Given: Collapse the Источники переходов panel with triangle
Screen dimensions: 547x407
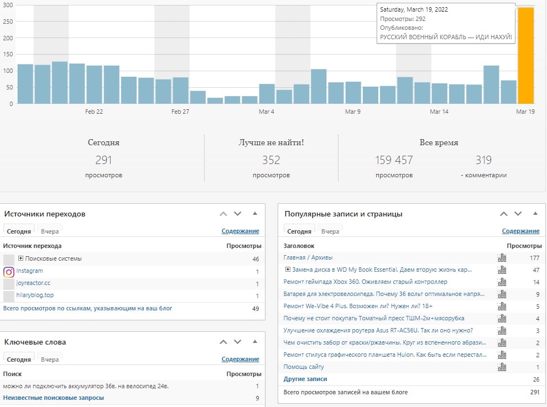Looking at the screenshot, I should [254, 214].
